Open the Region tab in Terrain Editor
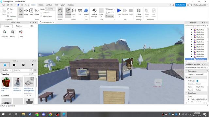Viewport: 209px width, 117px height. point(19,26)
